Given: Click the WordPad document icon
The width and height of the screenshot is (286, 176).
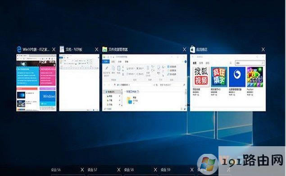Looking at the screenshot, I should (62, 49).
